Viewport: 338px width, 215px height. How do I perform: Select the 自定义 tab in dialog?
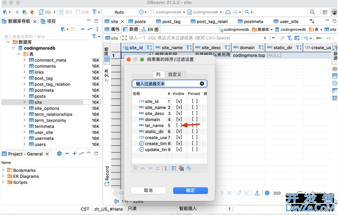(x=175, y=74)
